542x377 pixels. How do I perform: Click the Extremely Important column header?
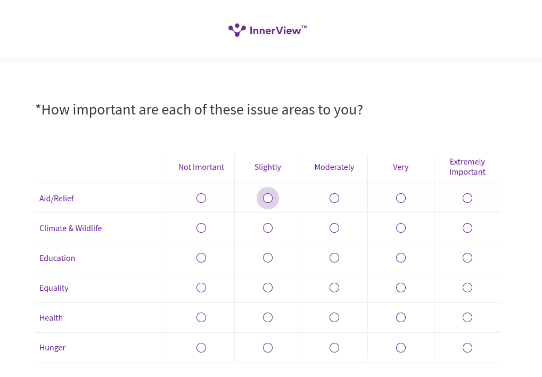pyautogui.click(x=467, y=167)
